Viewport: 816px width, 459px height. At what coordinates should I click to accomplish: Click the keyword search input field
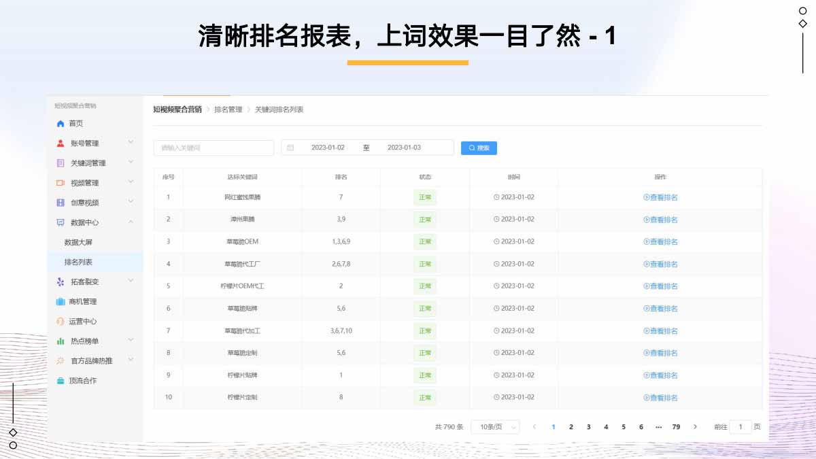214,148
